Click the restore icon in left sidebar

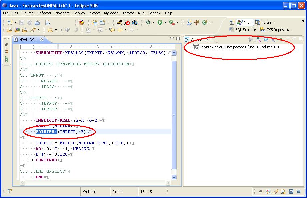tap(6, 44)
